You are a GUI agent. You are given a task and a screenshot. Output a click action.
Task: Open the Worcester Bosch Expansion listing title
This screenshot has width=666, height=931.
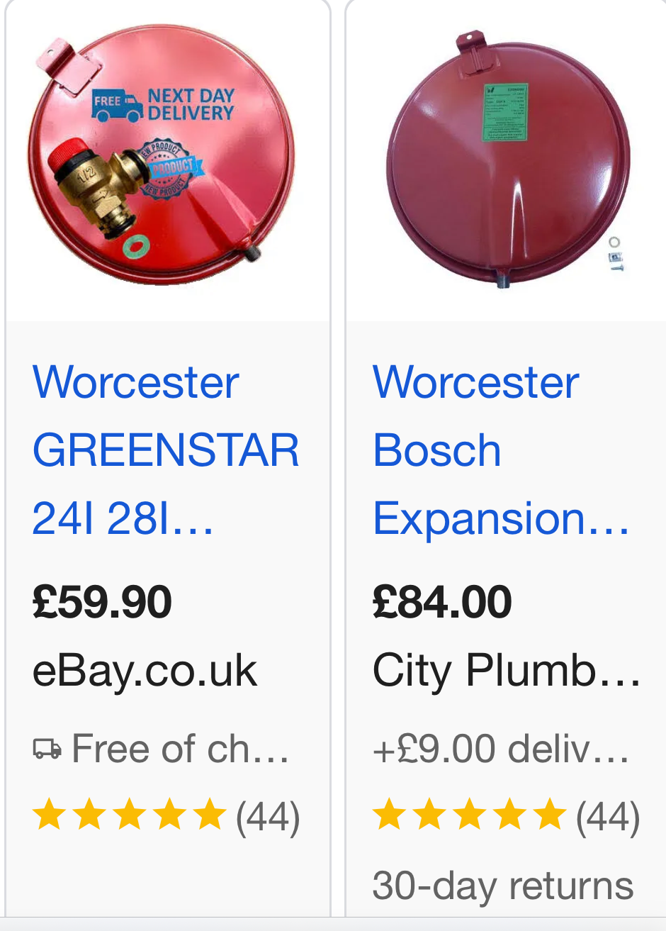(500, 451)
